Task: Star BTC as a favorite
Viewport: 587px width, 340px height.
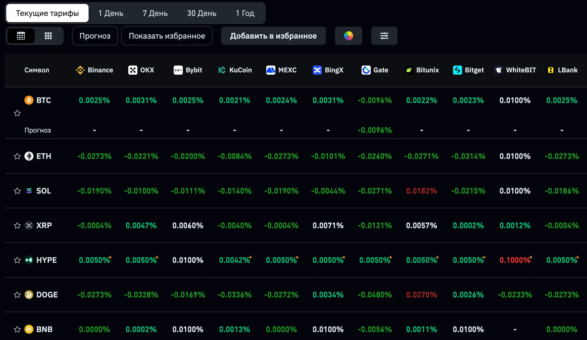Action: tap(17, 113)
